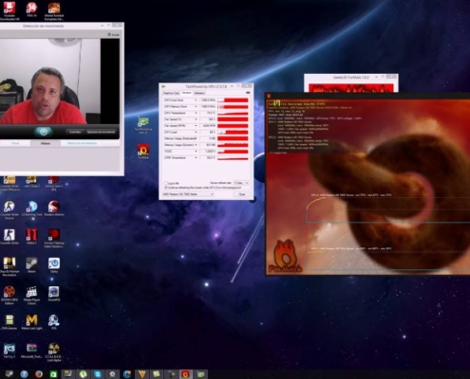Tick the Log to file checkbox in GPU-Z
Viewport: 470px width, 379px height.
pos(166,183)
